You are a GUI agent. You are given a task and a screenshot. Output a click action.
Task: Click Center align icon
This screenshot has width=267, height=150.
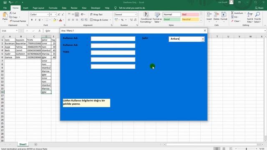(x=73, y=20)
